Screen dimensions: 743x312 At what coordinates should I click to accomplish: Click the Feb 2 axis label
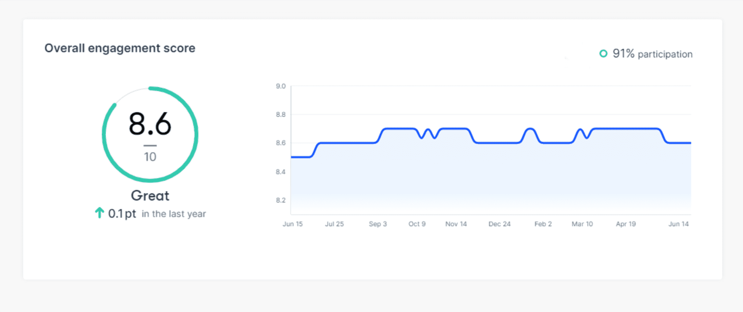[x=543, y=224]
